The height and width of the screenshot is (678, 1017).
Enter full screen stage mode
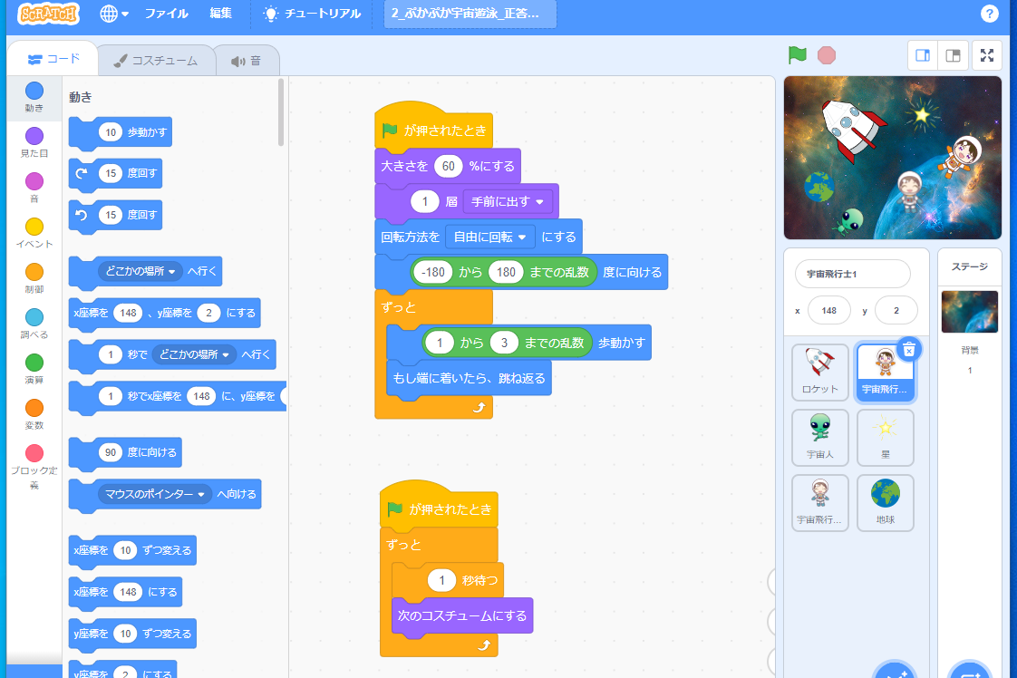click(x=987, y=55)
